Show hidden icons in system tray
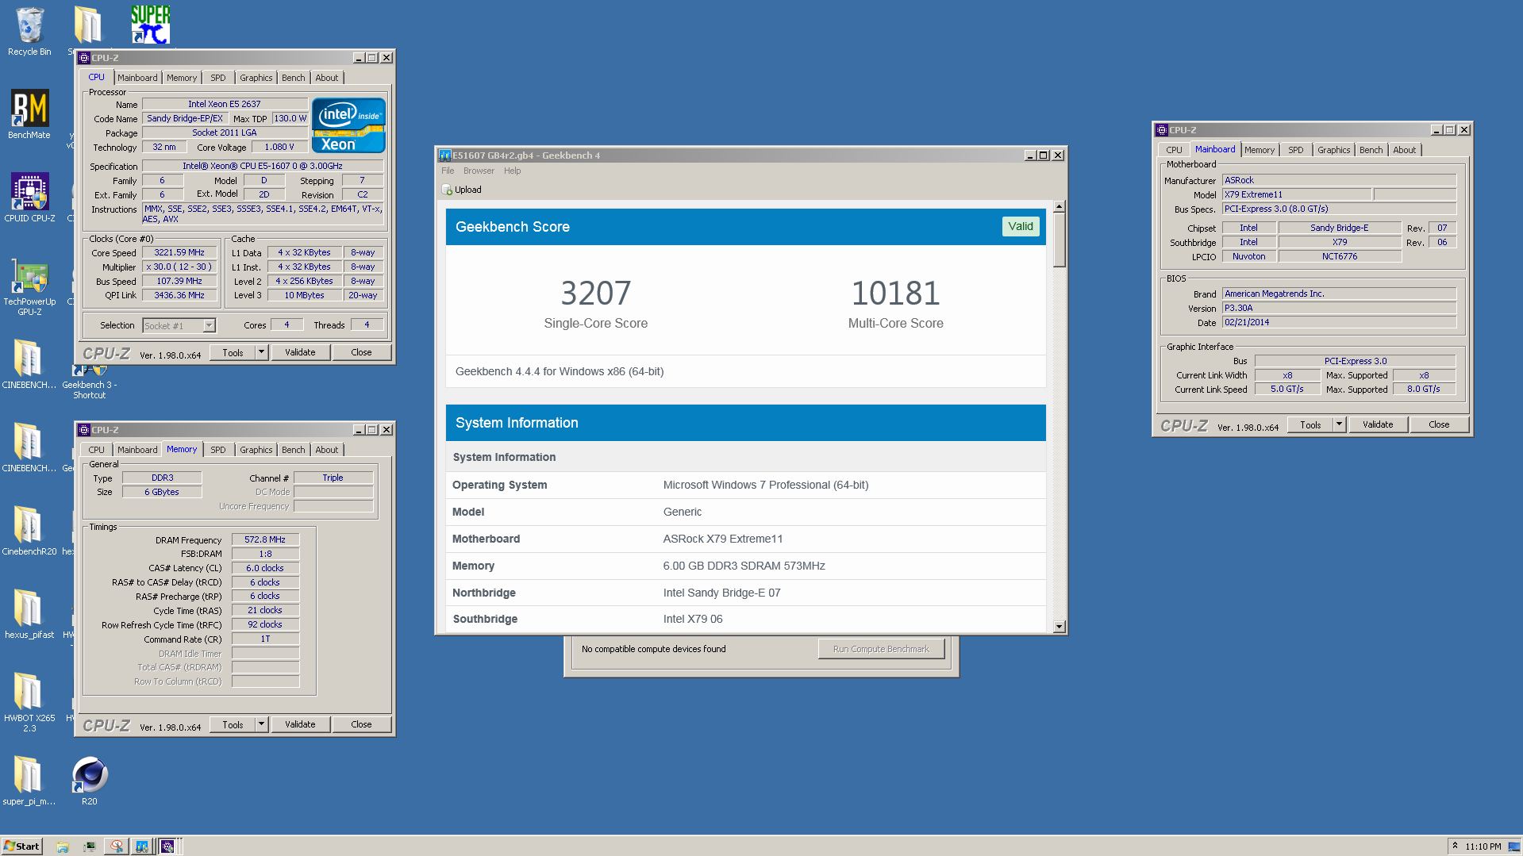This screenshot has width=1523, height=856. click(1455, 846)
